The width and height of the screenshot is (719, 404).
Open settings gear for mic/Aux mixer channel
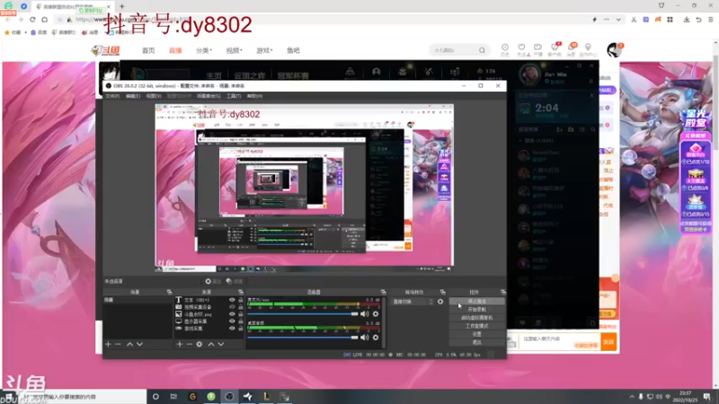[376, 313]
